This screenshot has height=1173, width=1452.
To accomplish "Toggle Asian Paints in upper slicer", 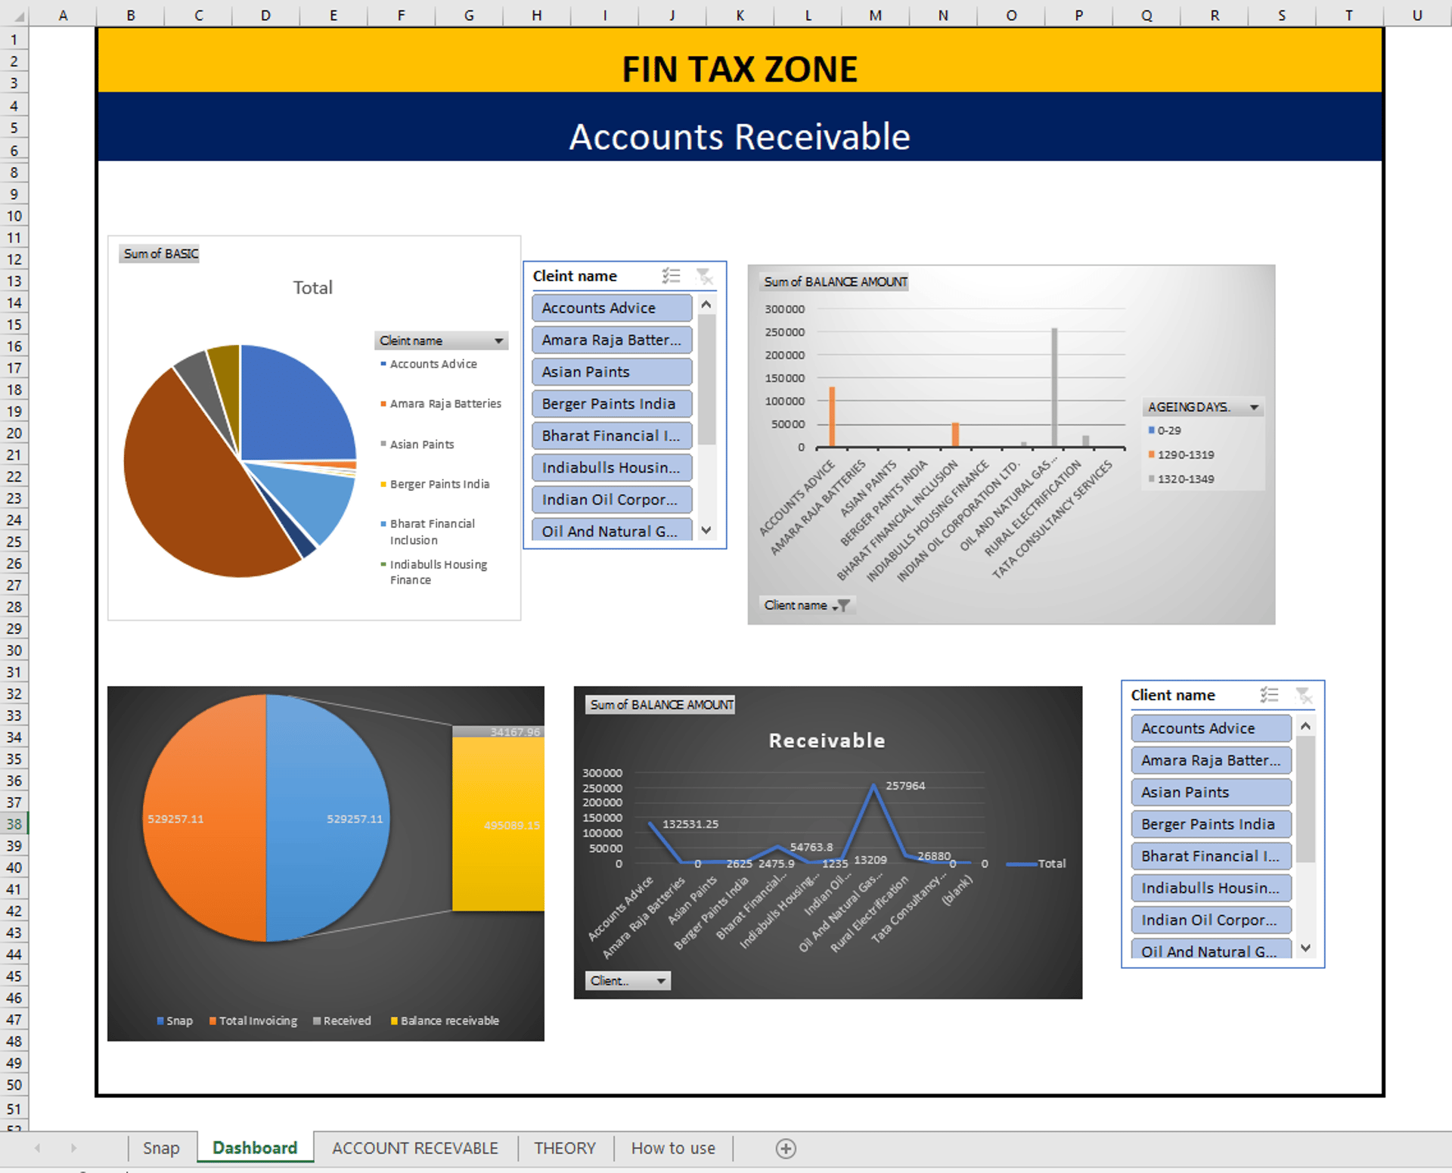I will pos(611,372).
